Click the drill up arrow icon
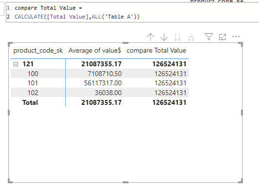Viewport: 259px width, 195px height. (150, 37)
